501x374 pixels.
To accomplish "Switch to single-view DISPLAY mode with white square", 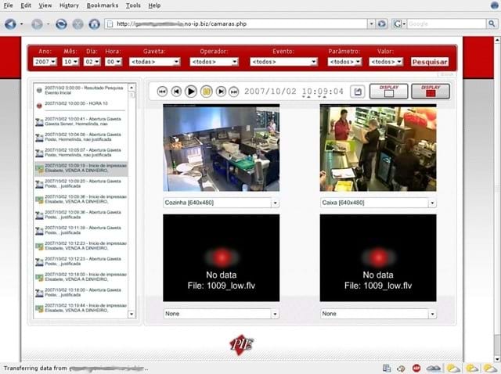I will 389,92.
